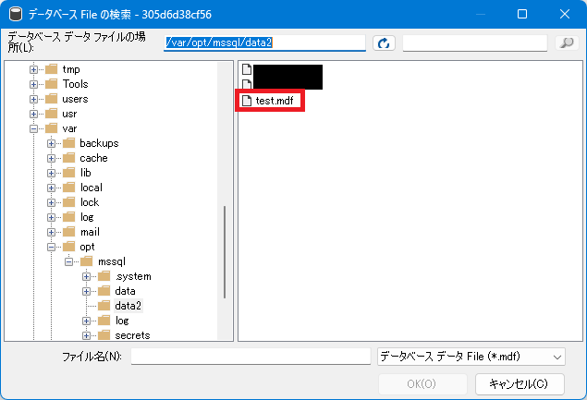
Task: Click the test.mdf file icon
Action: pos(246,101)
